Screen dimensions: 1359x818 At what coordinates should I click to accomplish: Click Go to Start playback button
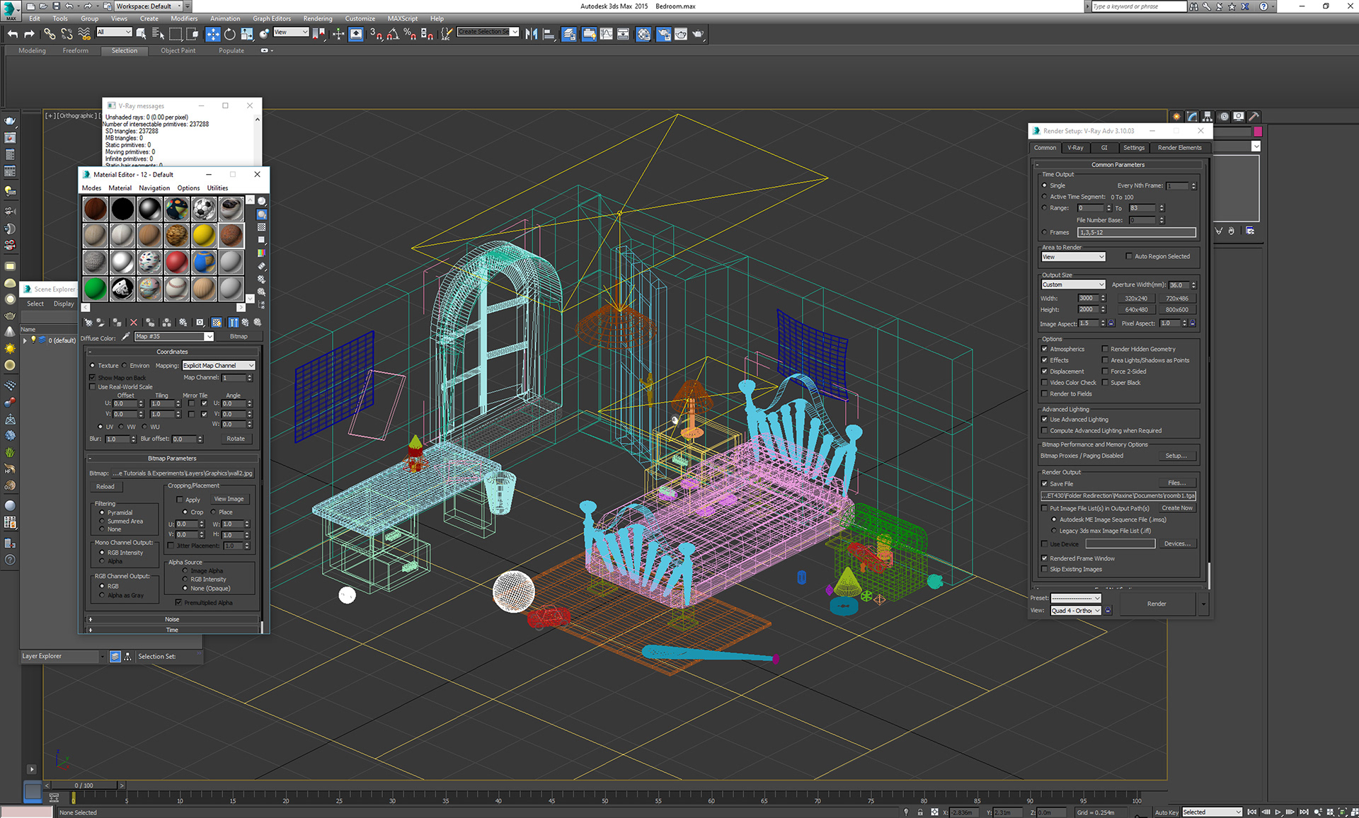(x=1251, y=812)
